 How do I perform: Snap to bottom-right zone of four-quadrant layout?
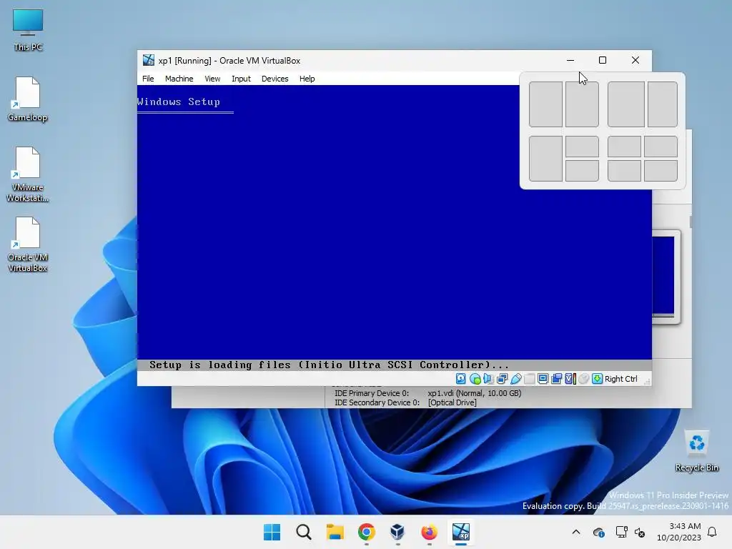[661, 170]
